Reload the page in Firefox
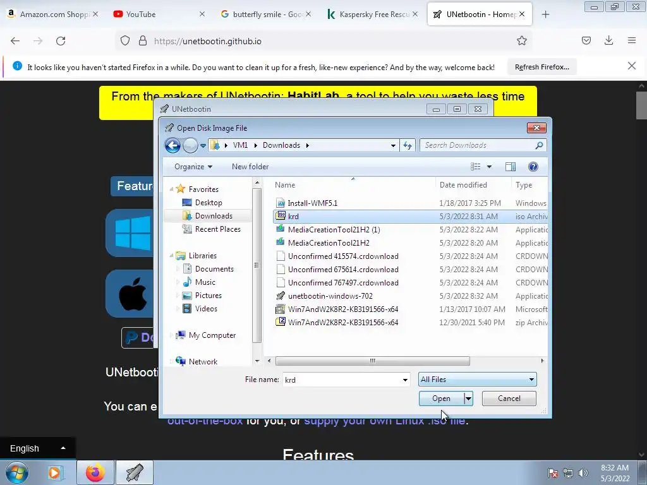 point(61,41)
